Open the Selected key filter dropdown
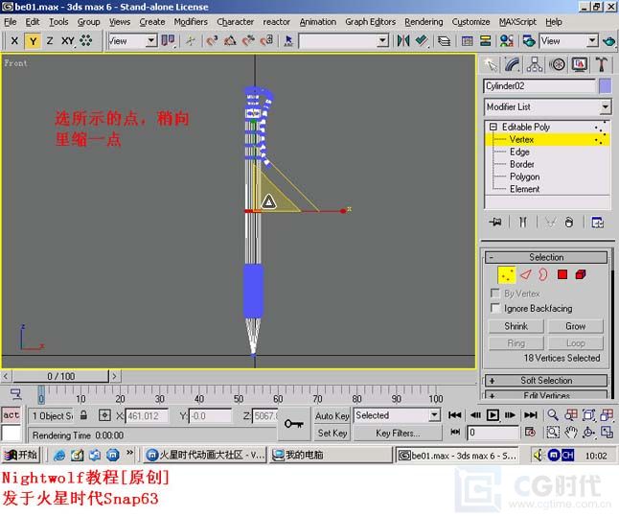 coord(397,415)
